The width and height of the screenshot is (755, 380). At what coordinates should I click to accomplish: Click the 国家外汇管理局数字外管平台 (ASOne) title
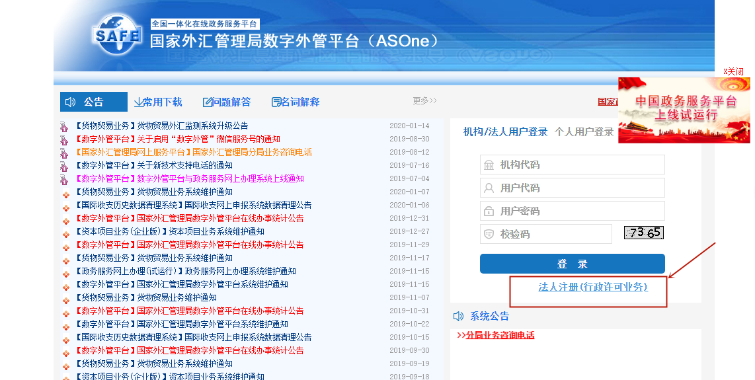click(294, 41)
